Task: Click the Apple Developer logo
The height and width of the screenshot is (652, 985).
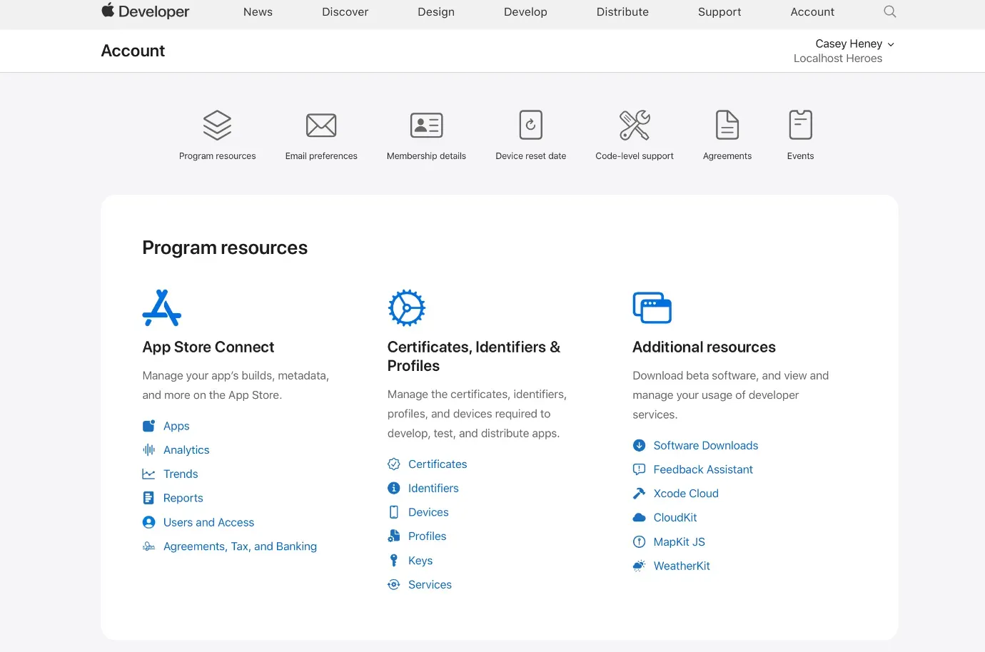Action: 146,11
